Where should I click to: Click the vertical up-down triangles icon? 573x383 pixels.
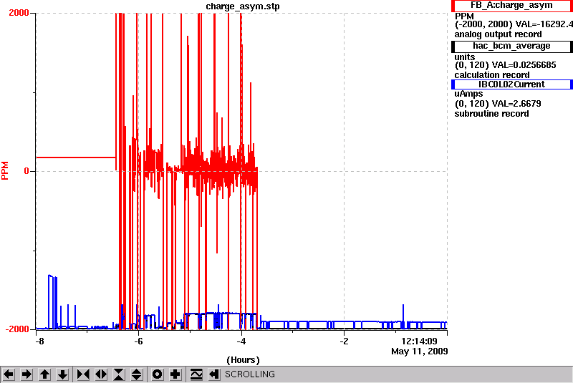[x=137, y=374]
